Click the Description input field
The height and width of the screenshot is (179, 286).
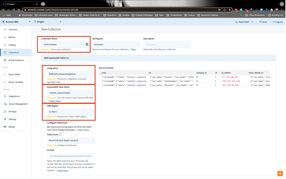coord(167,44)
